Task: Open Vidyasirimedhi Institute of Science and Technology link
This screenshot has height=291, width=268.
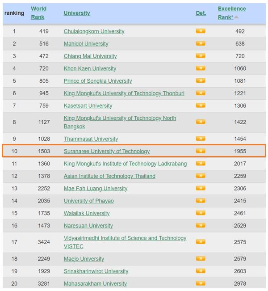Action: tap(125, 242)
